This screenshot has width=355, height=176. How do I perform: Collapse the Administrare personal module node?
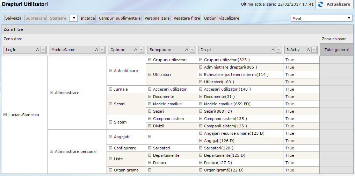click(51, 152)
